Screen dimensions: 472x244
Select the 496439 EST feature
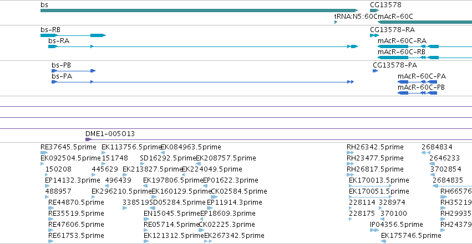pyautogui.click(x=107, y=186)
